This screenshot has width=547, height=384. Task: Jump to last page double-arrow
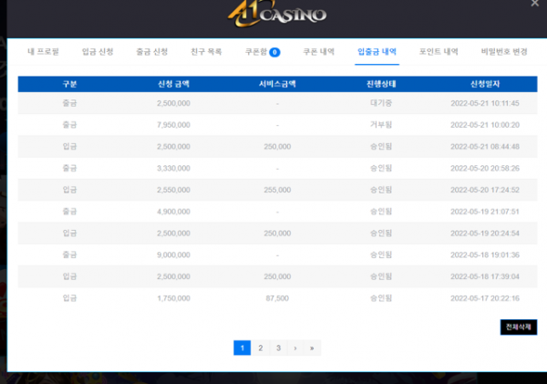[x=312, y=348]
